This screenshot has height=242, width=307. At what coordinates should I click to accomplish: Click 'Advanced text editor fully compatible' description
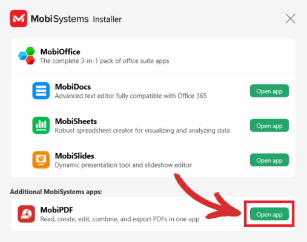click(x=131, y=96)
